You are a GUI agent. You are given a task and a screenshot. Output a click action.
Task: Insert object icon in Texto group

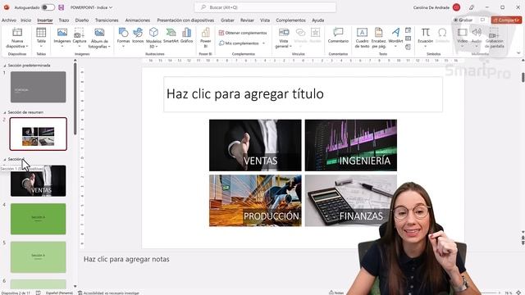(x=409, y=47)
